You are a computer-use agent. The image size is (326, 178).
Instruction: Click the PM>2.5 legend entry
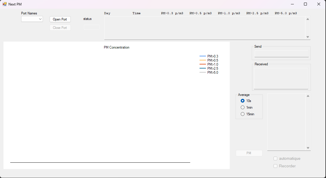[x=212, y=68]
